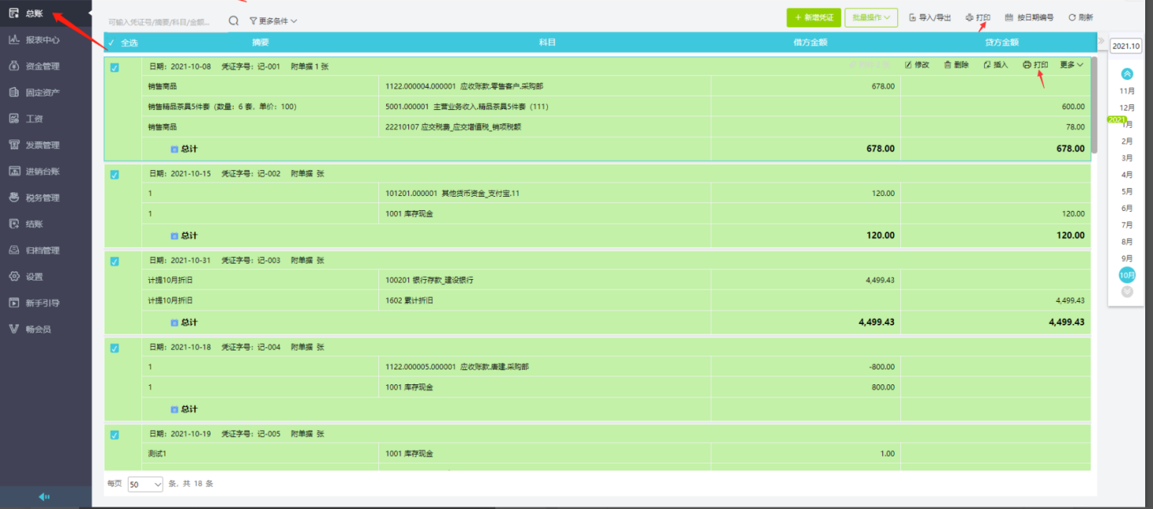Open 进销台账 in the sidebar
The height and width of the screenshot is (509, 1153).
(42, 171)
